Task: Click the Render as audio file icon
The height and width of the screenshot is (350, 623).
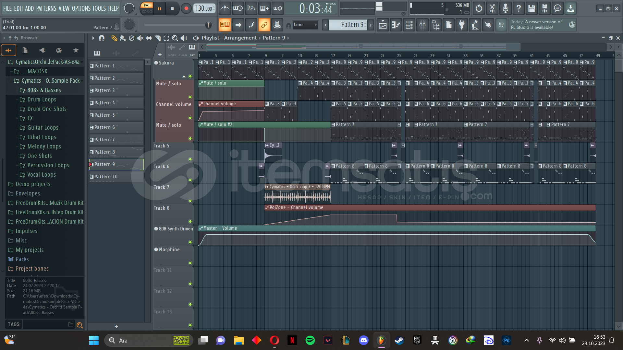Action: 544,8
